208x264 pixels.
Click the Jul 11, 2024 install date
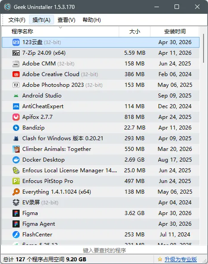[x=175, y=235]
